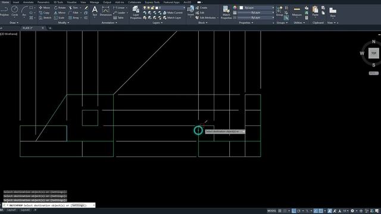The height and width of the screenshot is (214, 381).
Task: Click the Mirror tool
Action: [60, 12]
